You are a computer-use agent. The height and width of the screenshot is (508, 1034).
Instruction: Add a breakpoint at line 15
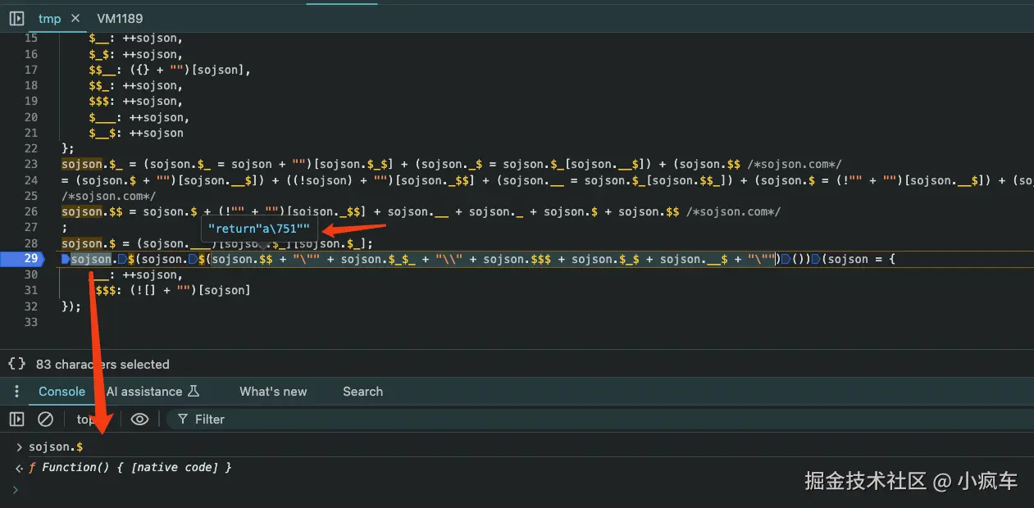click(30, 39)
